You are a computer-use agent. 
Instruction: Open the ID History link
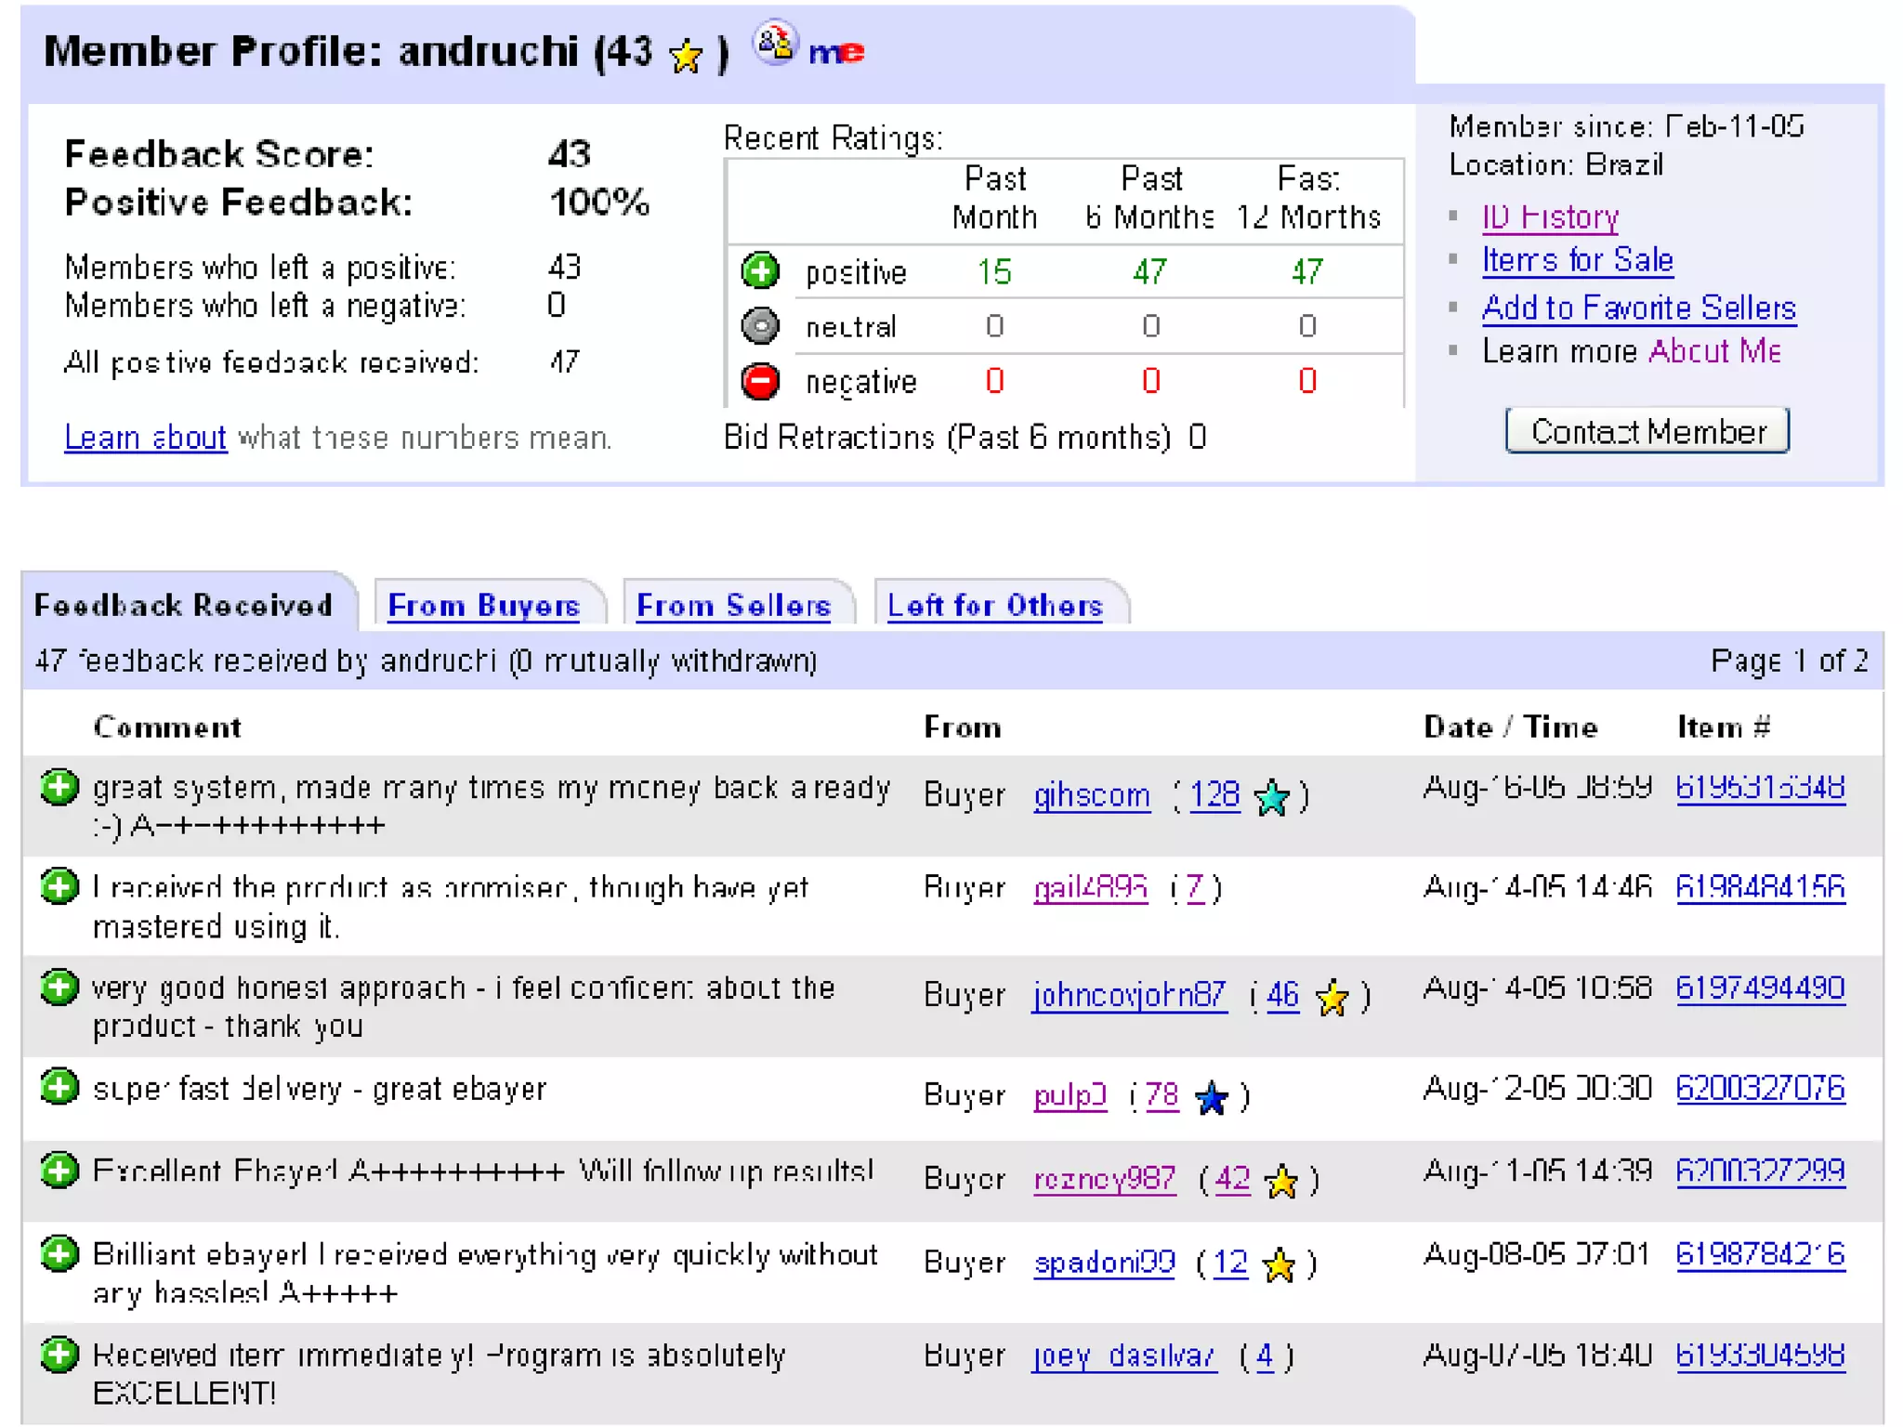[x=1550, y=216]
